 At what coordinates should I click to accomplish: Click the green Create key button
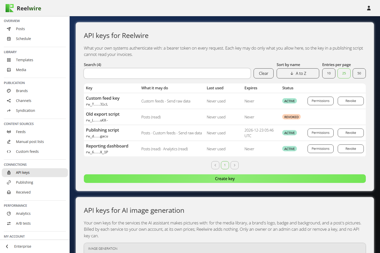pyautogui.click(x=225, y=179)
